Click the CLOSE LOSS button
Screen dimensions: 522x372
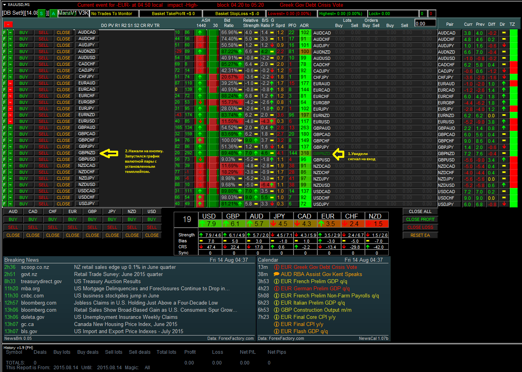[x=420, y=227]
